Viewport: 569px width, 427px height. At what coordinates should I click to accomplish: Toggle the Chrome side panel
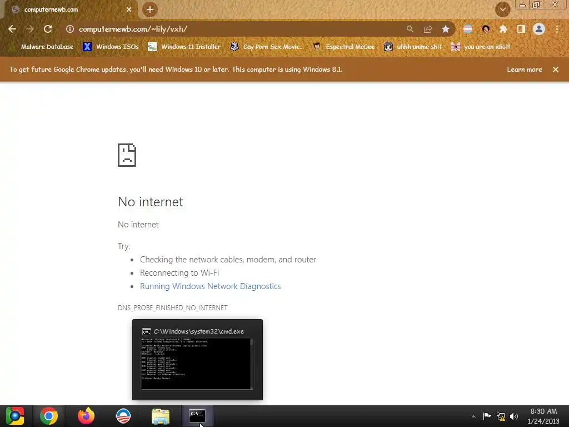521,29
